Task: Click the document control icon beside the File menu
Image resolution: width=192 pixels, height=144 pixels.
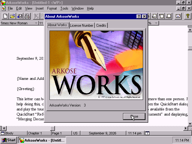Action: coord(4,8)
